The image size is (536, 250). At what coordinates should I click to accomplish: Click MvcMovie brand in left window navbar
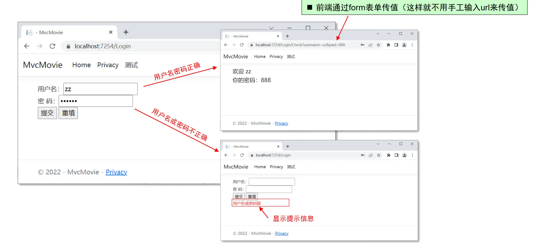tap(43, 65)
